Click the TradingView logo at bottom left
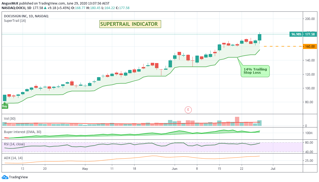 15,177
